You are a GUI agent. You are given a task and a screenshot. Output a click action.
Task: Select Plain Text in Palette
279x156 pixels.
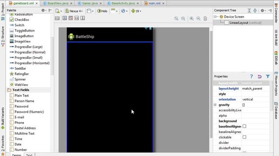point(19,95)
